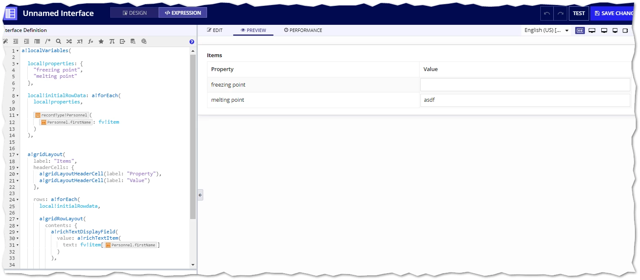The height and width of the screenshot is (280, 640).
Task: Click a!localVariables( on code line 1
Action: (x=47, y=51)
